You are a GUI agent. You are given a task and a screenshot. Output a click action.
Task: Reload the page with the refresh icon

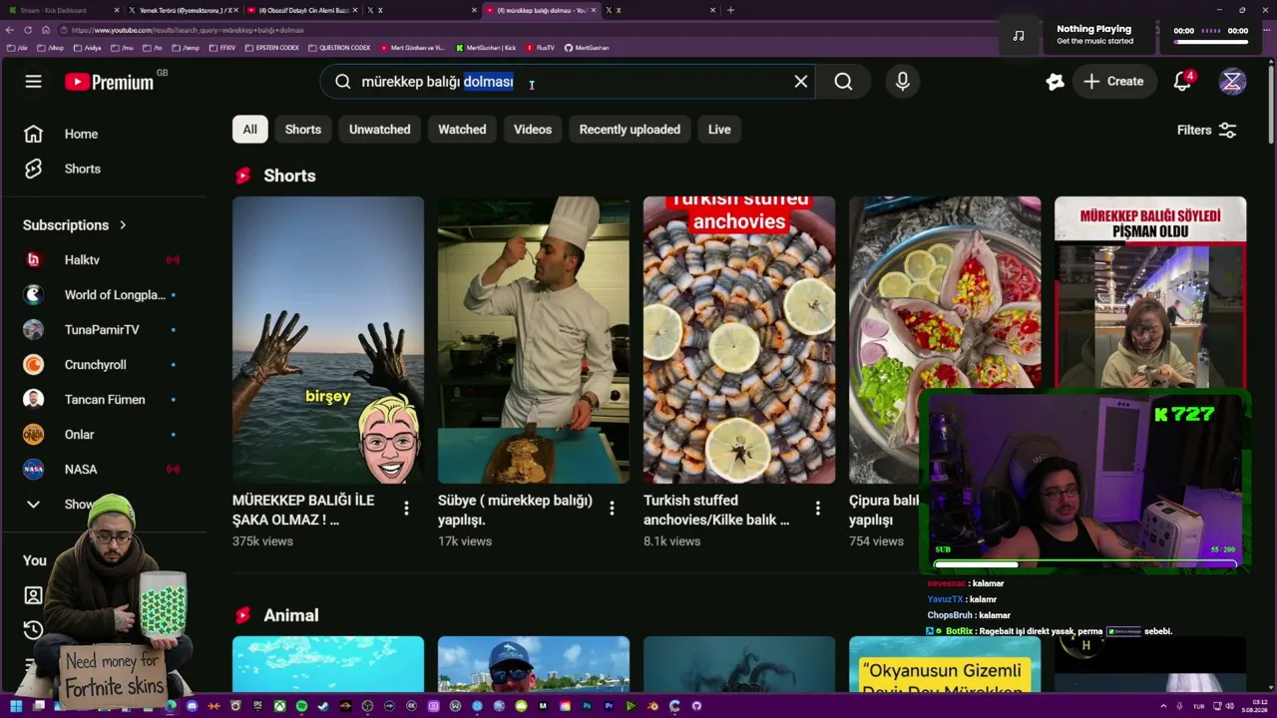tap(28, 30)
